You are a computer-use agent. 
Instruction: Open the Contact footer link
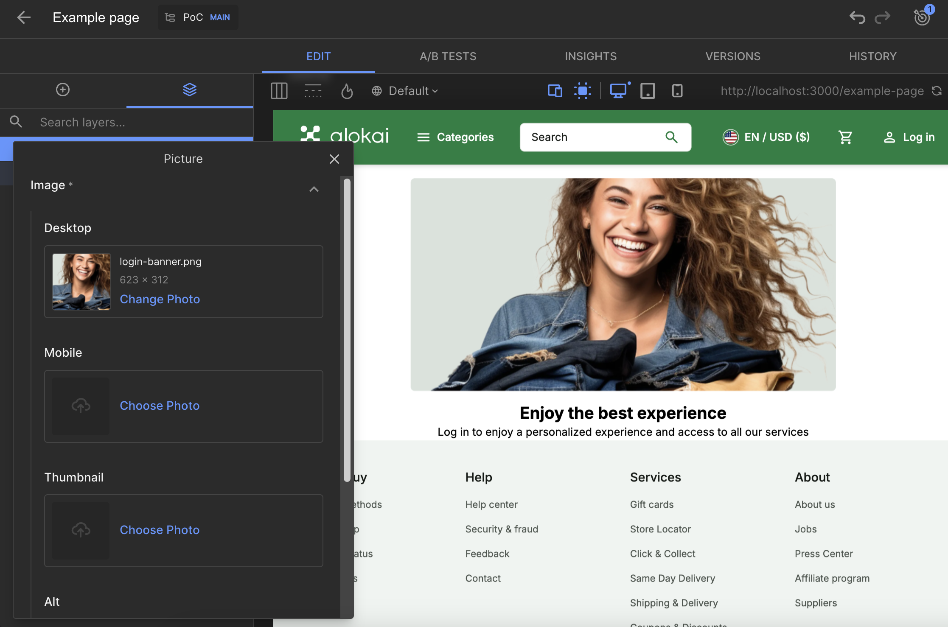tap(483, 578)
